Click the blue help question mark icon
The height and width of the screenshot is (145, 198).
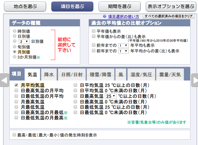tap(105, 16)
